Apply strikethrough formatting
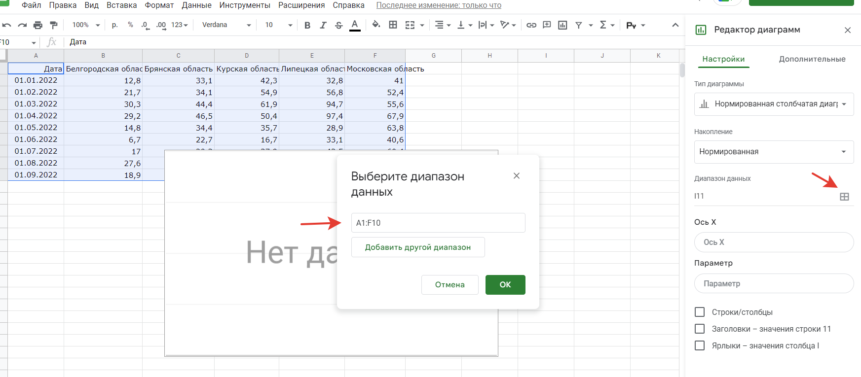The width and height of the screenshot is (861, 377). pyautogui.click(x=338, y=25)
